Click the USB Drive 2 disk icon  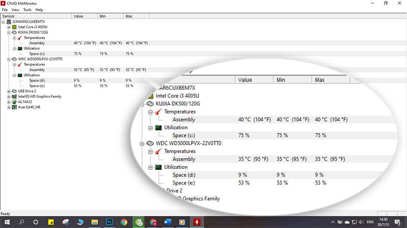[14, 91]
